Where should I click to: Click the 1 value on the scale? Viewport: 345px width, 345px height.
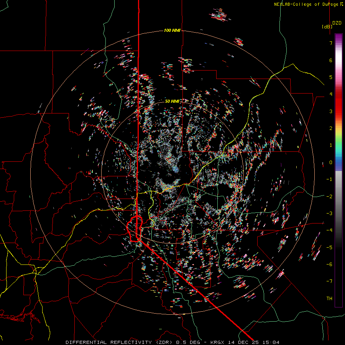coord(331,145)
